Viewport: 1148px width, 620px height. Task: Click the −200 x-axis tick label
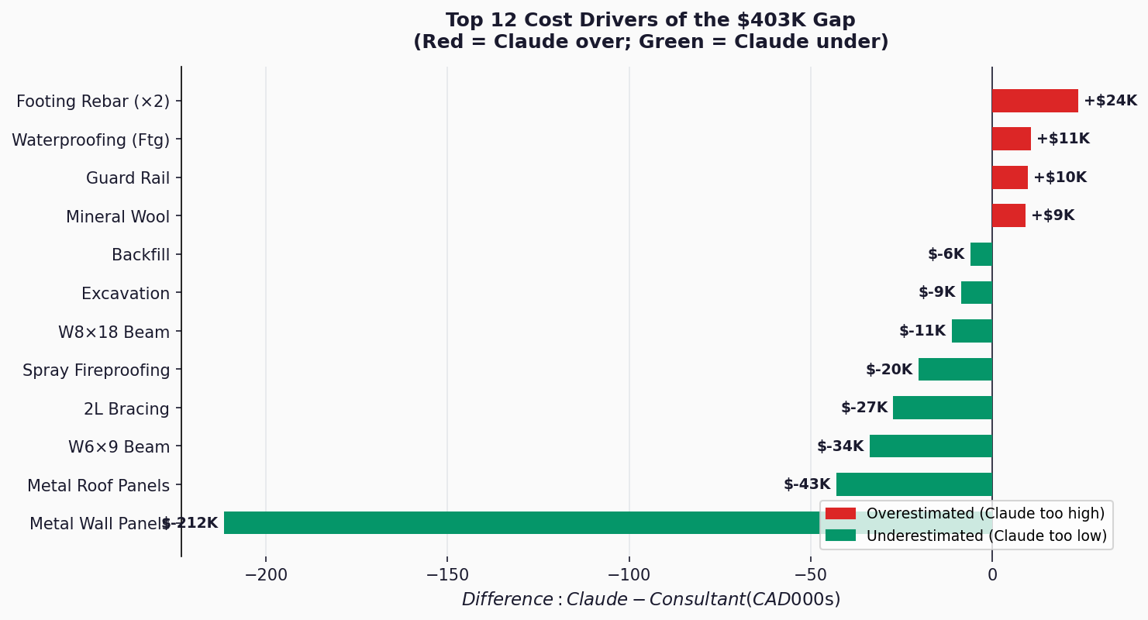coord(266,575)
